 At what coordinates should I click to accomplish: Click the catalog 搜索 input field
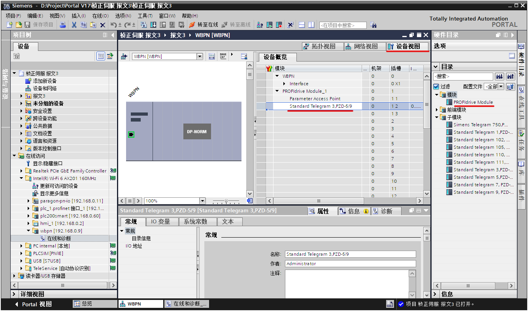click(463, 76)
